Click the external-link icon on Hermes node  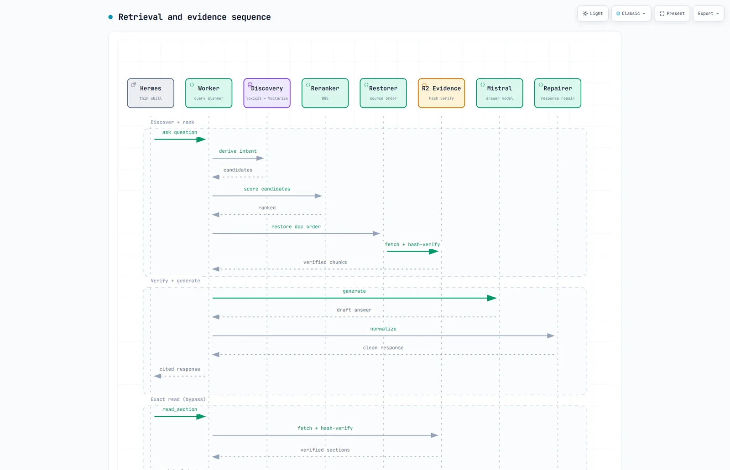pyautogui.click(x=134, y=85)
